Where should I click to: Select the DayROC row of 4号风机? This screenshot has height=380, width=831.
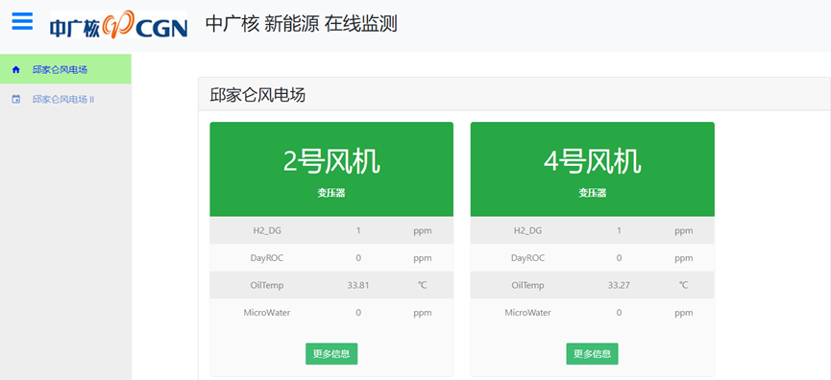[592, 258]
